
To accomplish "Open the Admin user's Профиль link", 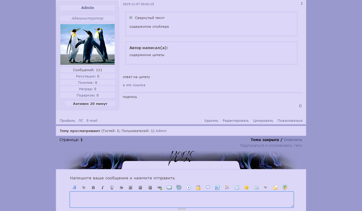I will click(67, 121).
